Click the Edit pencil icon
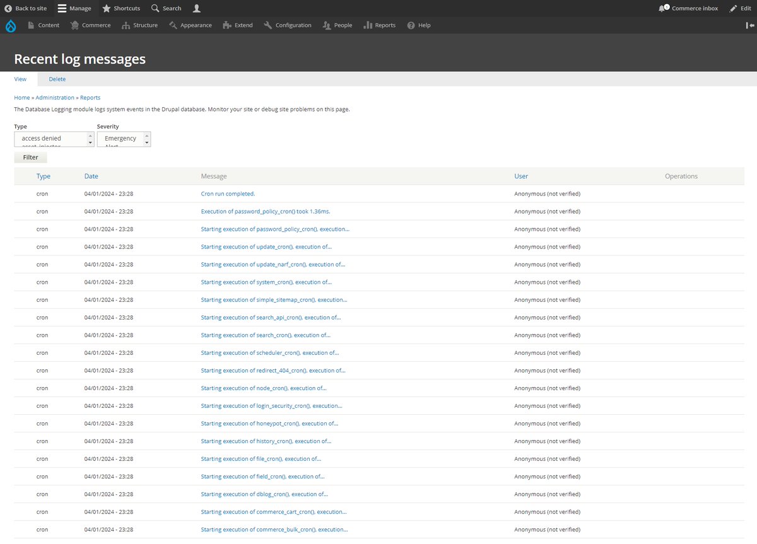The height and width of the screenshot is (544, 757). coord(732,8)
